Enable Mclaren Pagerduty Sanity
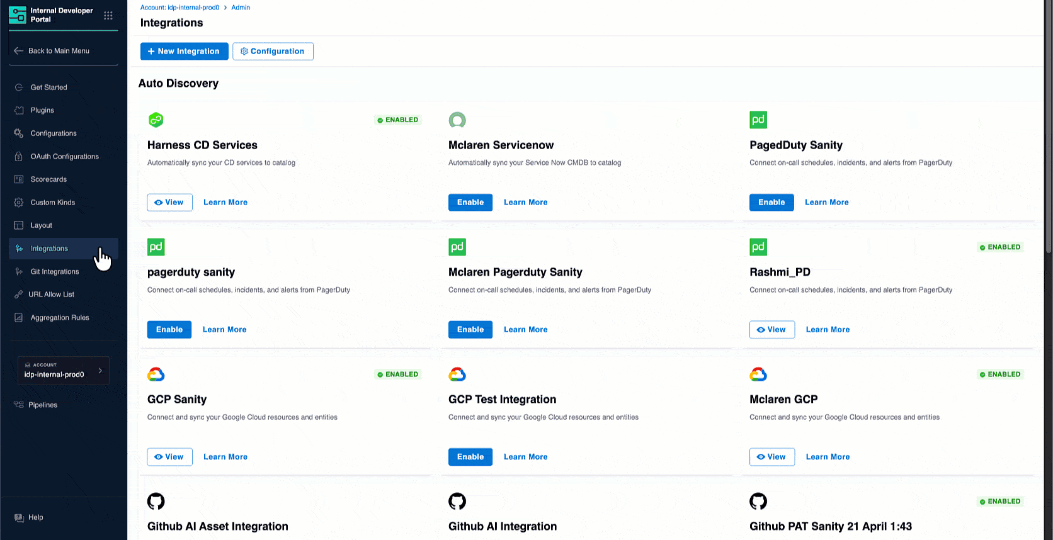The height and width of the screenshot is (540, 1053). [x=470, y=330]
